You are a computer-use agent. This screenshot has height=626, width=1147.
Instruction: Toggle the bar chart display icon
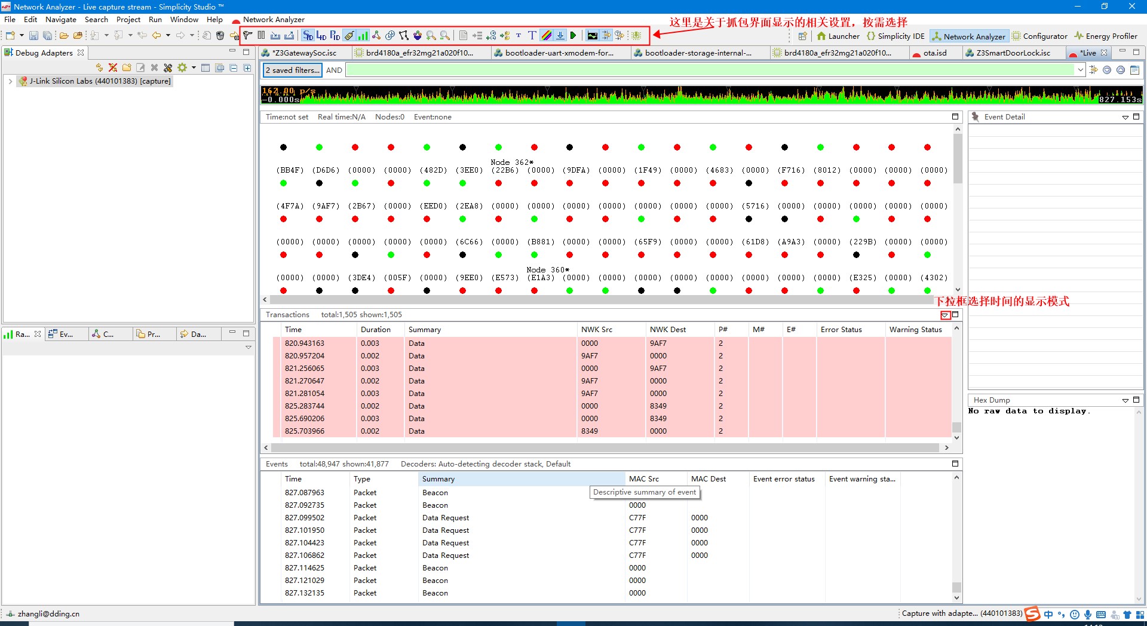click(x=363, y=36)
